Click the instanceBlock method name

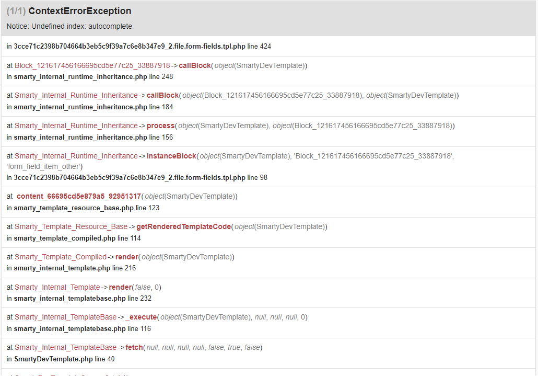171,156
